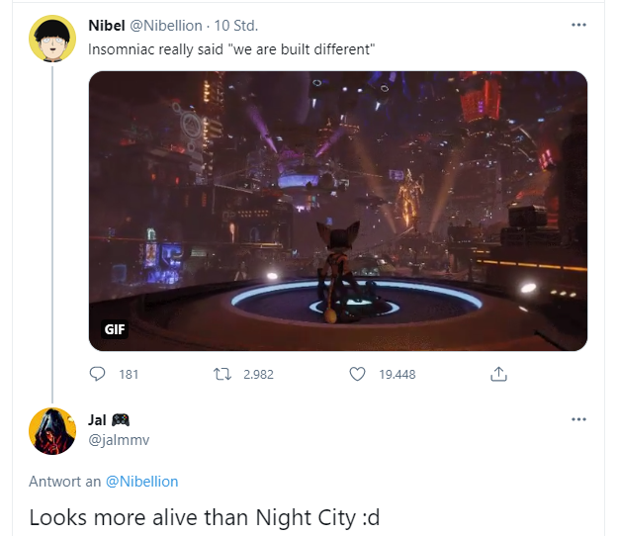Open the @Nibellion link in reply line
The width and height of the screenshot is (619, 536).
[142, 482]
